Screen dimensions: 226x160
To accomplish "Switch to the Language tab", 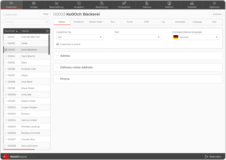I will [x=197, y=22].
